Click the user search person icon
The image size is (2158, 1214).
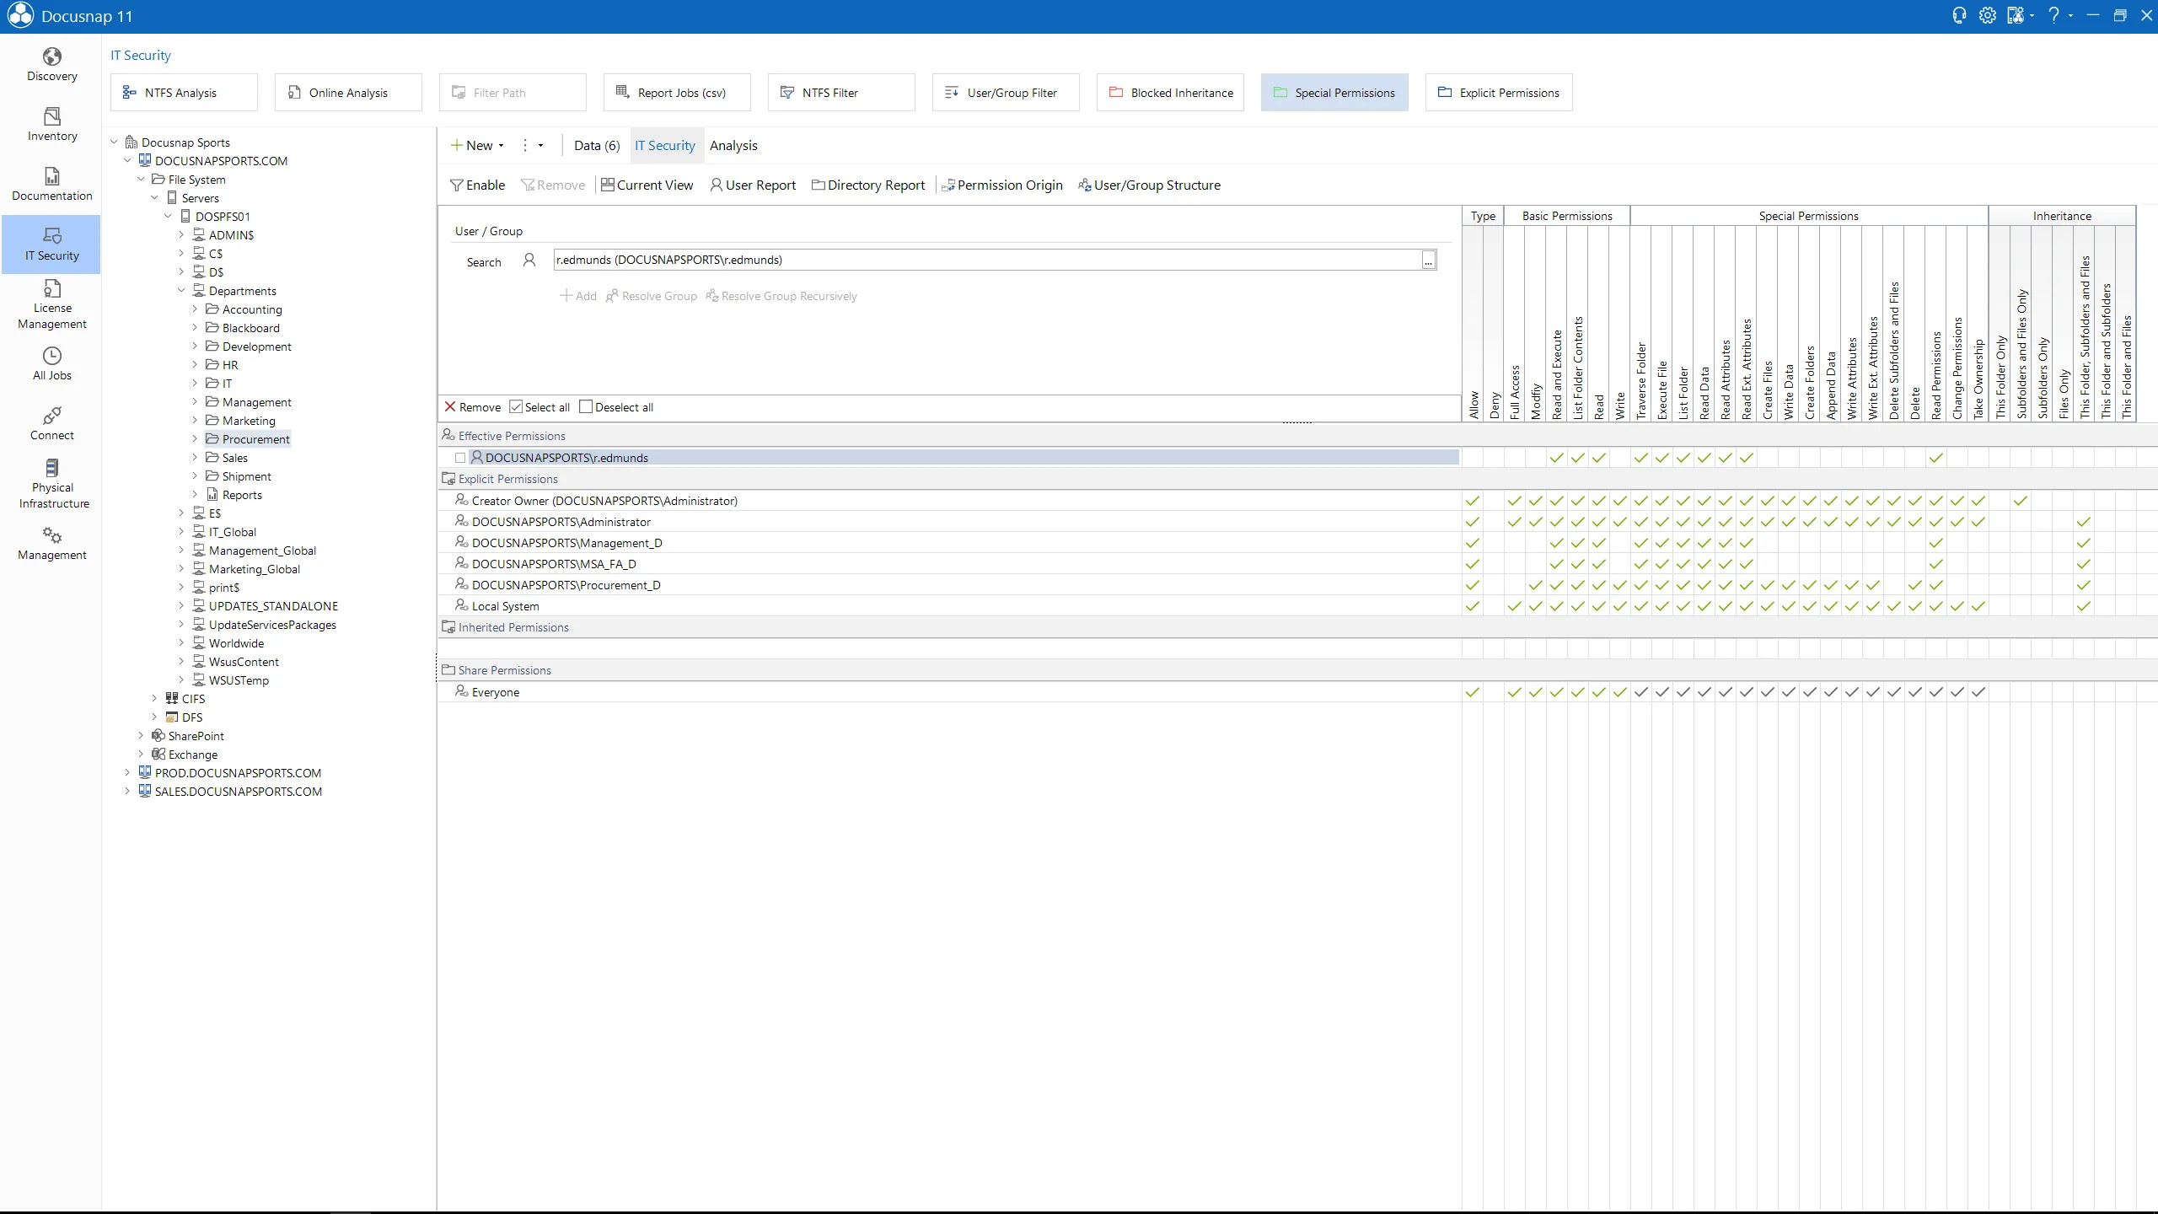529,261
